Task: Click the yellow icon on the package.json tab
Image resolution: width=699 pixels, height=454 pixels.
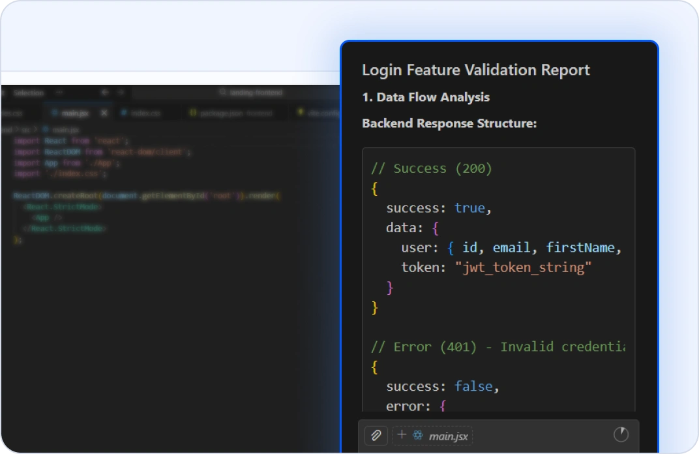Action: tap(194, 113)
